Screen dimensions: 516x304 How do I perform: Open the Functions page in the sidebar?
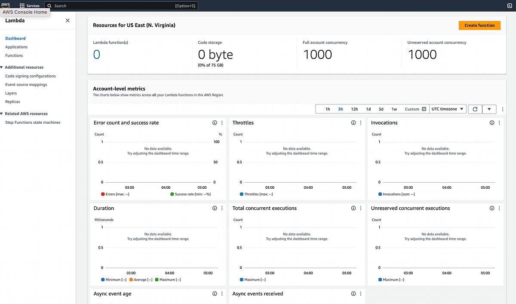(x=14, y=55)
